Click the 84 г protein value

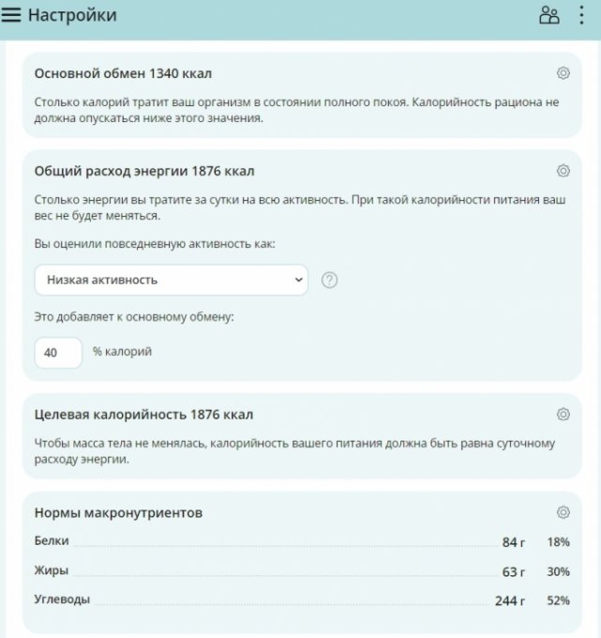[513, 542]
